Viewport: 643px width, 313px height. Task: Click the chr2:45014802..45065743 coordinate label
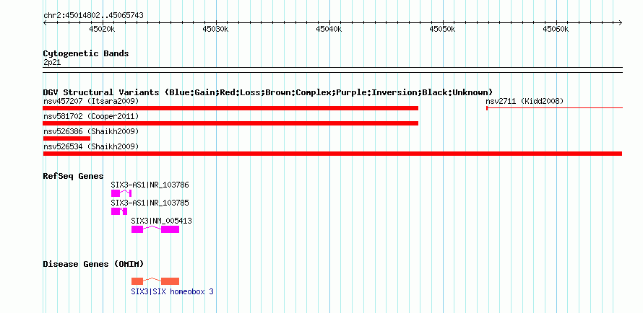pos(93,16)
